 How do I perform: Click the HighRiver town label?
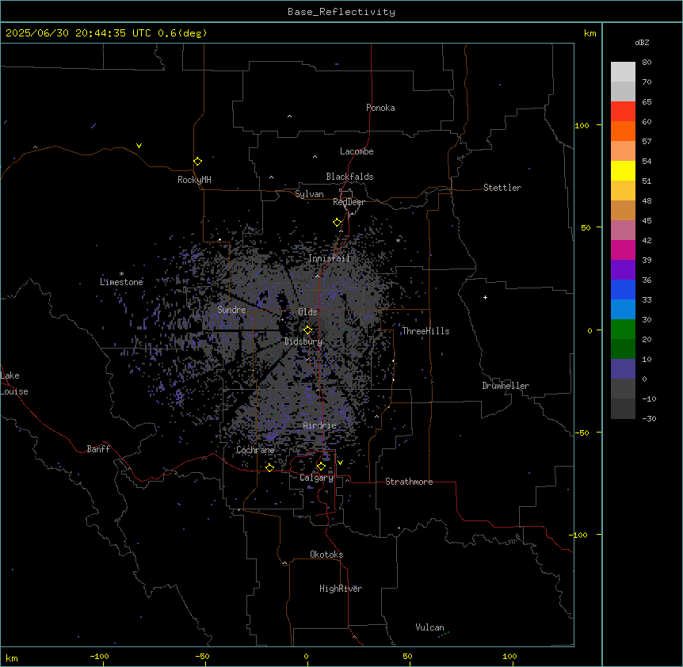point(341,589)
